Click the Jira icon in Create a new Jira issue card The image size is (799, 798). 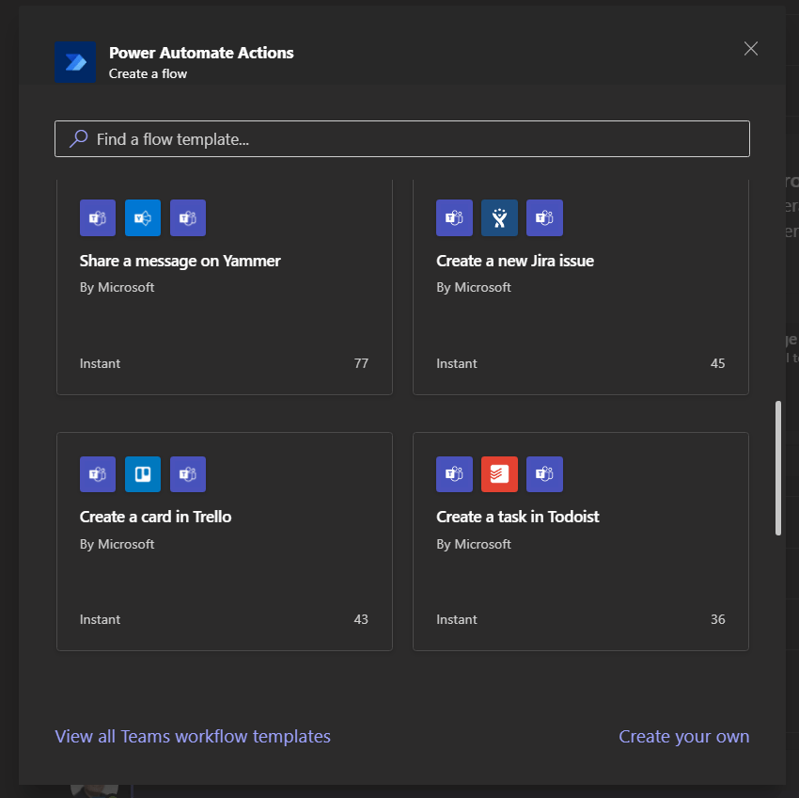click(499, 218)
